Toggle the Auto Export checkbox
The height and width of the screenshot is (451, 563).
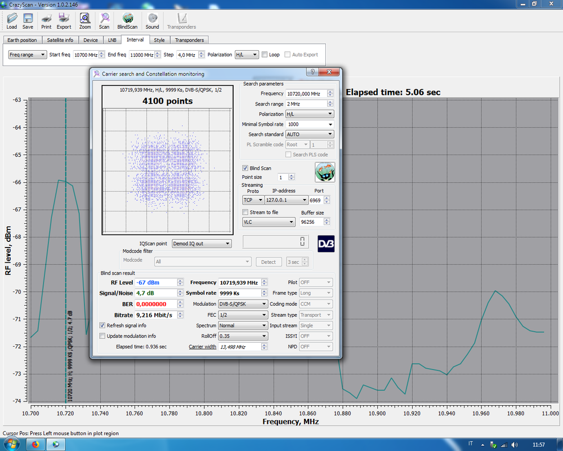pos(287,55)
